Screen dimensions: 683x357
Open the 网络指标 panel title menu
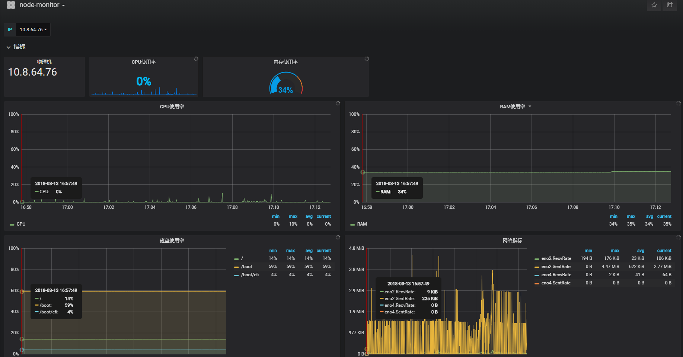pyautogui.click(x=512, y=241)
